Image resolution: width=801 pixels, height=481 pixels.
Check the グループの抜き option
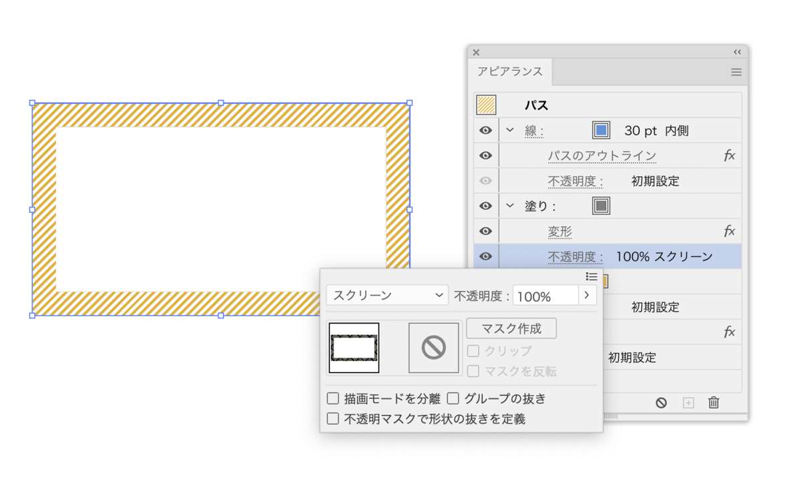pos(453,398)
